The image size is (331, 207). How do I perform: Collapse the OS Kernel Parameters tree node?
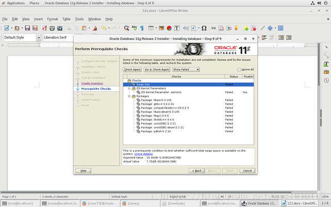129,89
